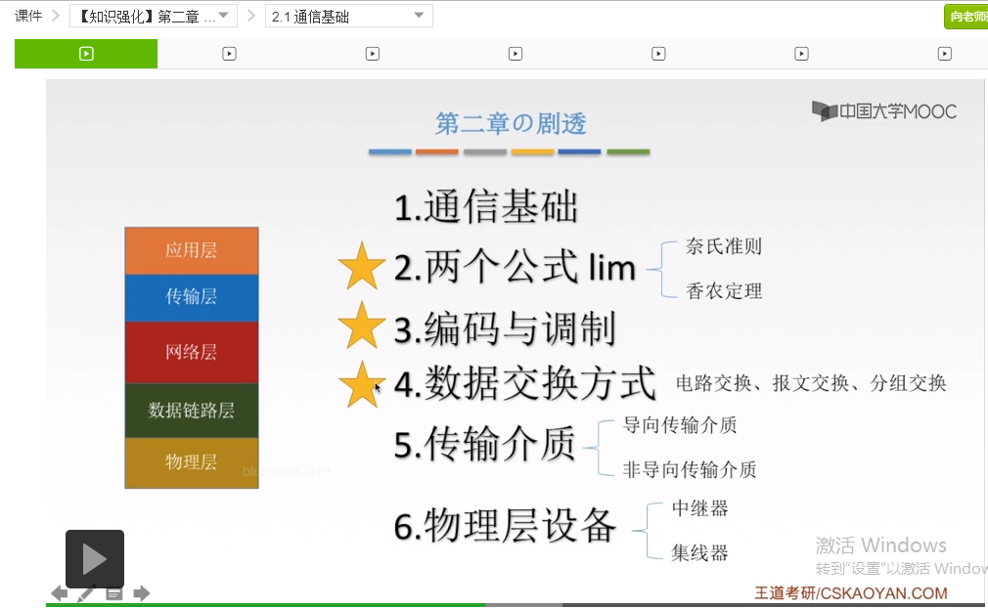Open the second video segment tab
Viewport: 988px width, 608px height.
coord(229,54)
